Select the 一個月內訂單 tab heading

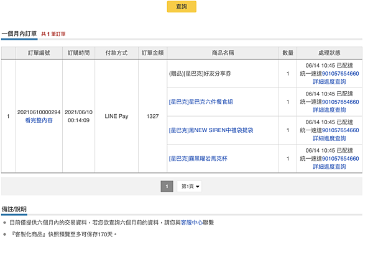(x=19, y=34)
